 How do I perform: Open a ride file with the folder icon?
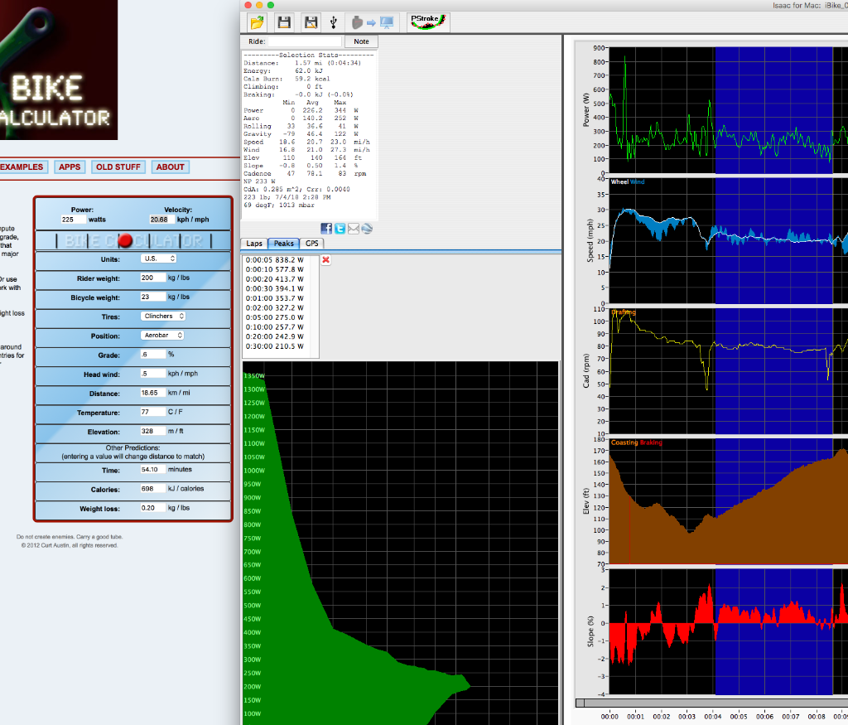(258, 22)
